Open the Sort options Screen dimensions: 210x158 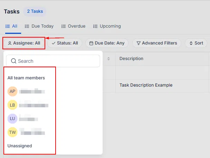[x=196, y=43]
